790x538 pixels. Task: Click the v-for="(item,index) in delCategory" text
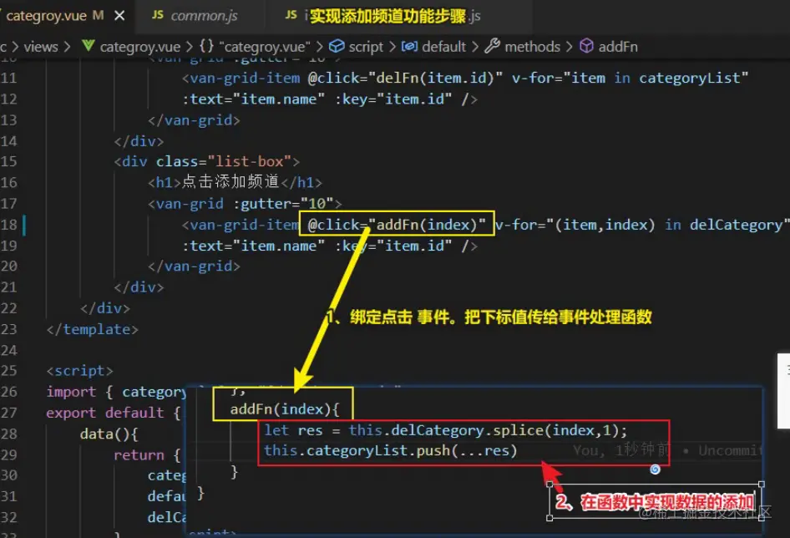point(641,225)
